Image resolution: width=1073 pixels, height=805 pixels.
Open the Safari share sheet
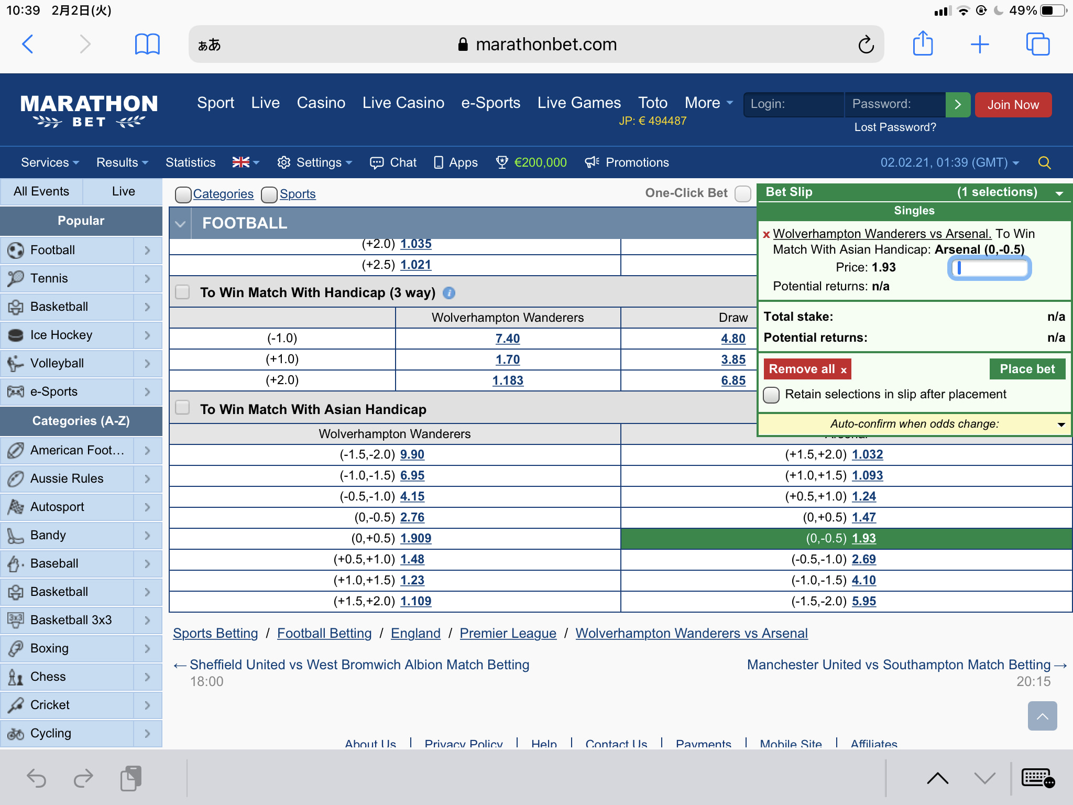coord(923,43)
